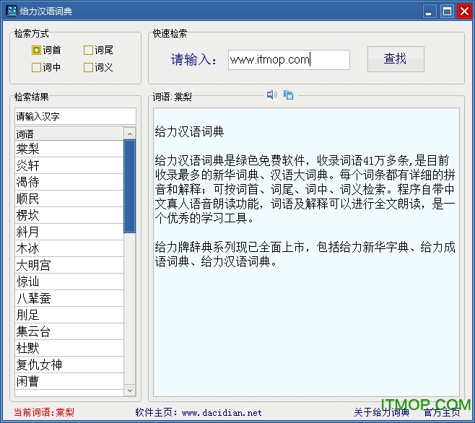This screenshot has height=423, width=475.
Task: Click the 查找 search button
Action: (395, 59)
